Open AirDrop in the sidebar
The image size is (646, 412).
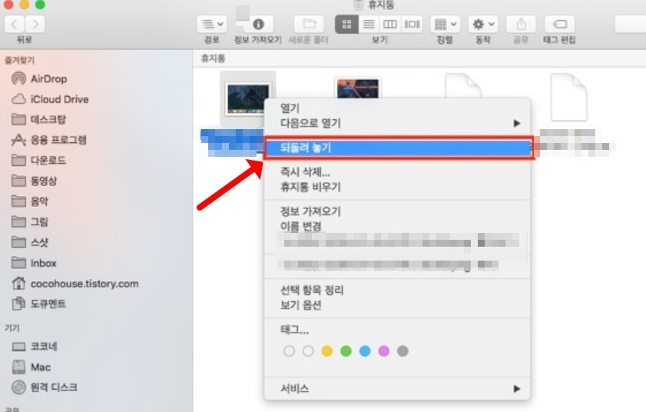[x=49, y=79]
